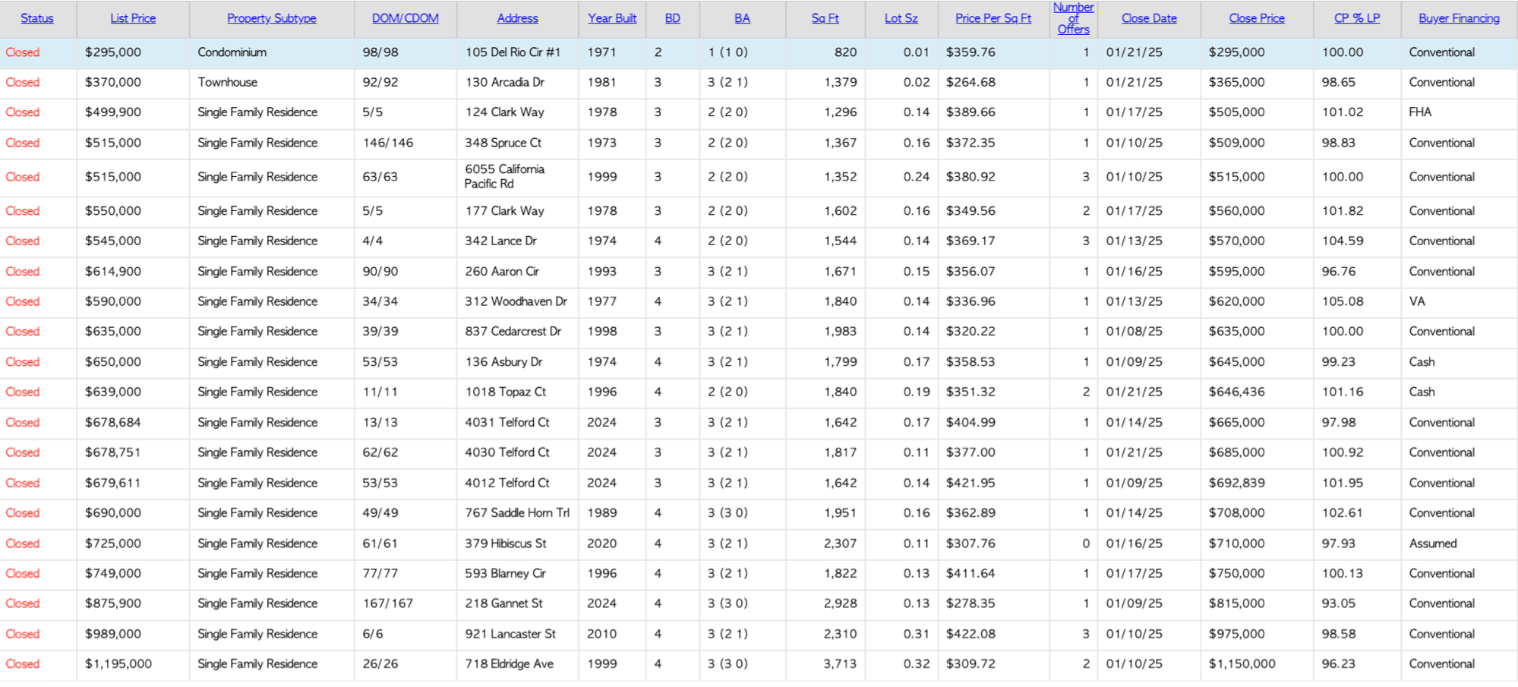Viewport: 1518px width, 687px height.
Task: Select address 342 Lance Dr
Action: coord(501,241)
